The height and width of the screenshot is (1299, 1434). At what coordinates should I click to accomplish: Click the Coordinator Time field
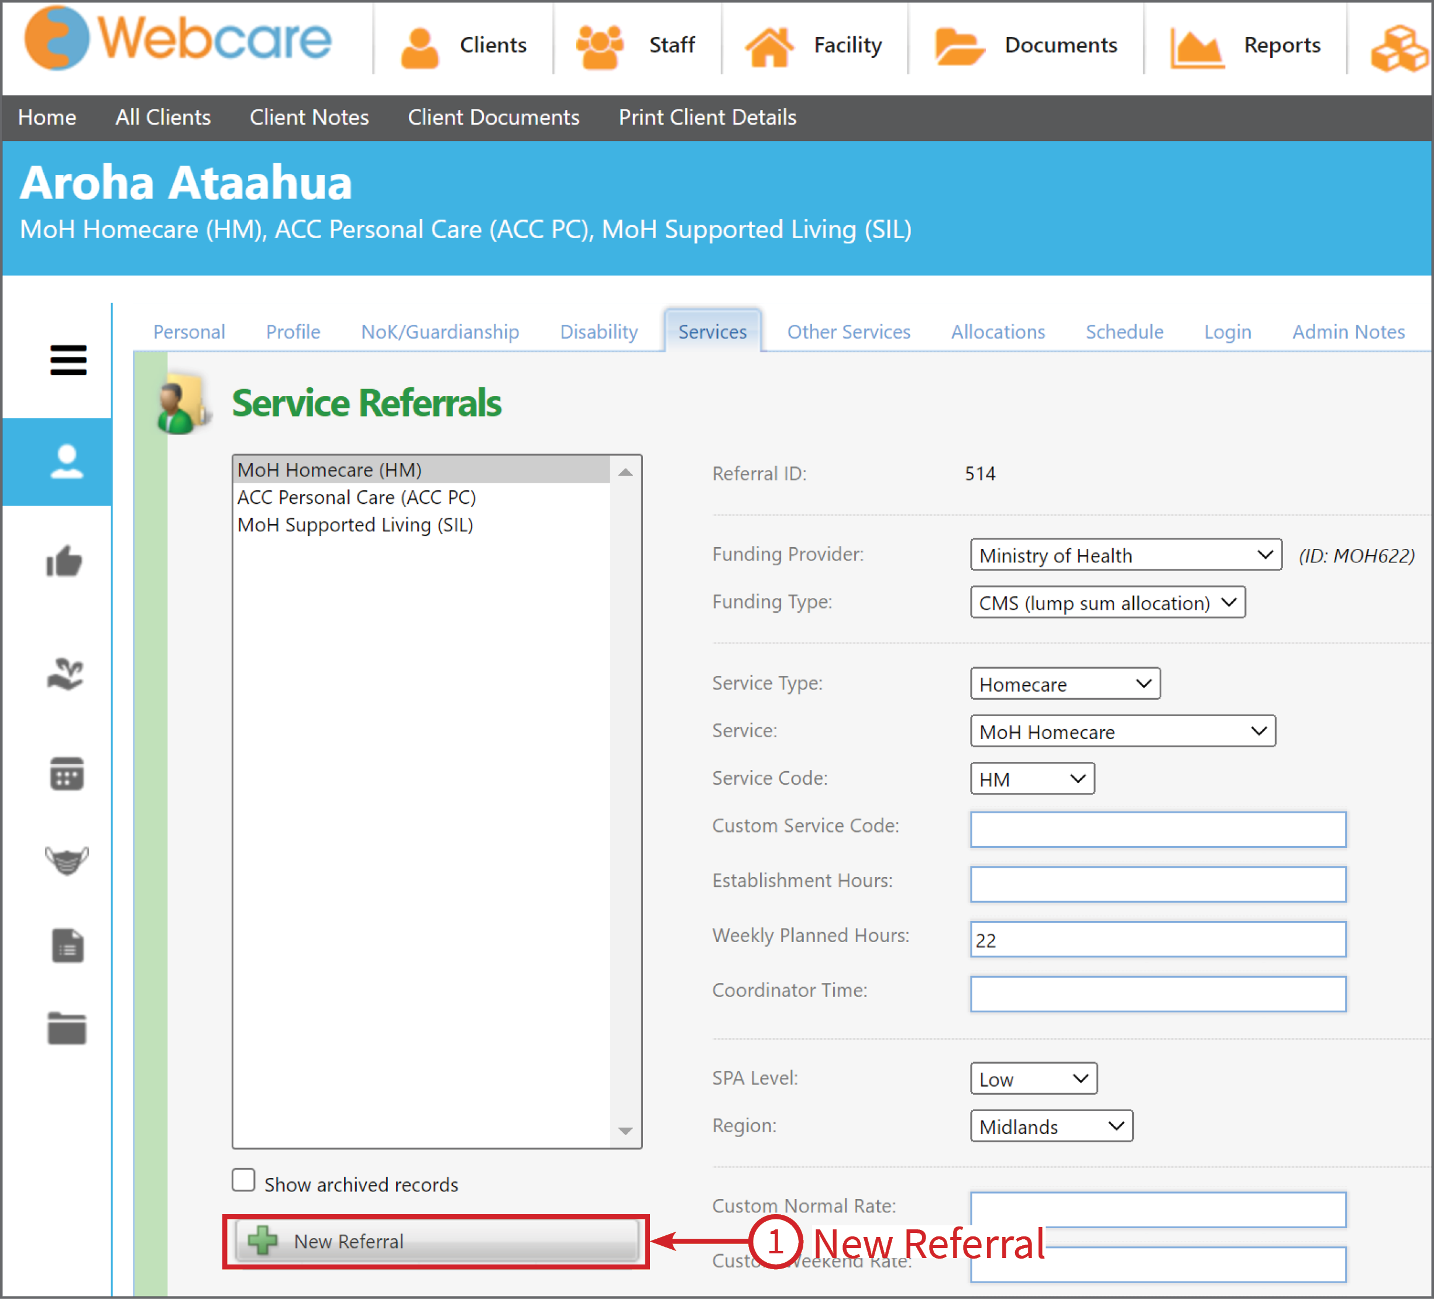pos(1158,994)
